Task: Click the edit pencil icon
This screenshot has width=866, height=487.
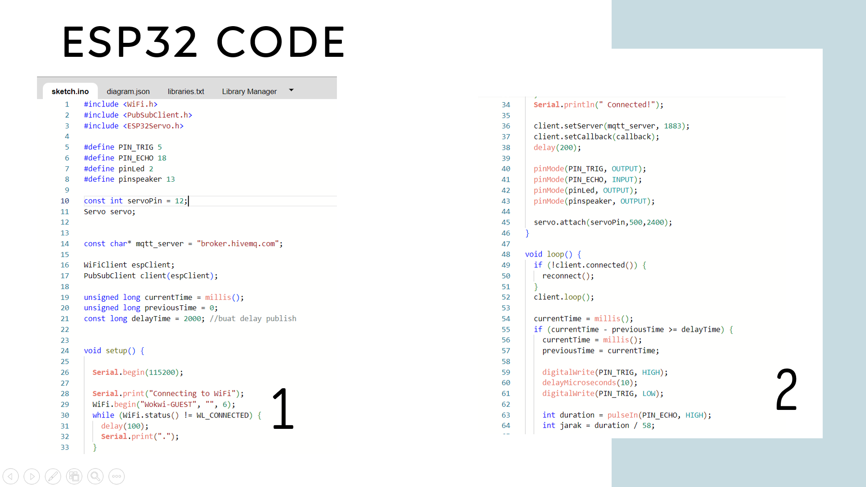Action: pos(54,476)
